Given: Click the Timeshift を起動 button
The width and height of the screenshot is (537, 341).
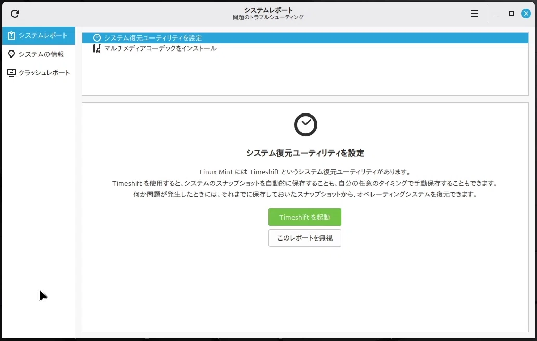Looking at the screenshot, I should click(305, 217).
